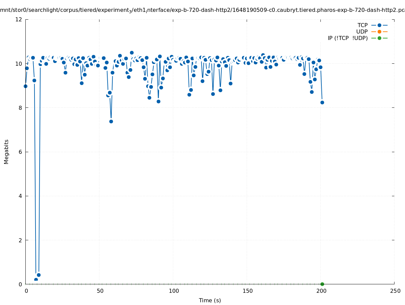The image size is (405, 305).
Task: Click the x-axis tick label 100
Action: (174, 291)
